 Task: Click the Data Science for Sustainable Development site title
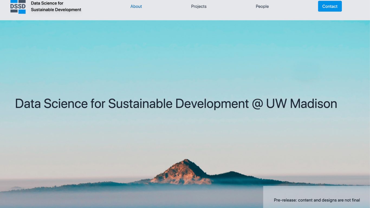coord(56,6)
